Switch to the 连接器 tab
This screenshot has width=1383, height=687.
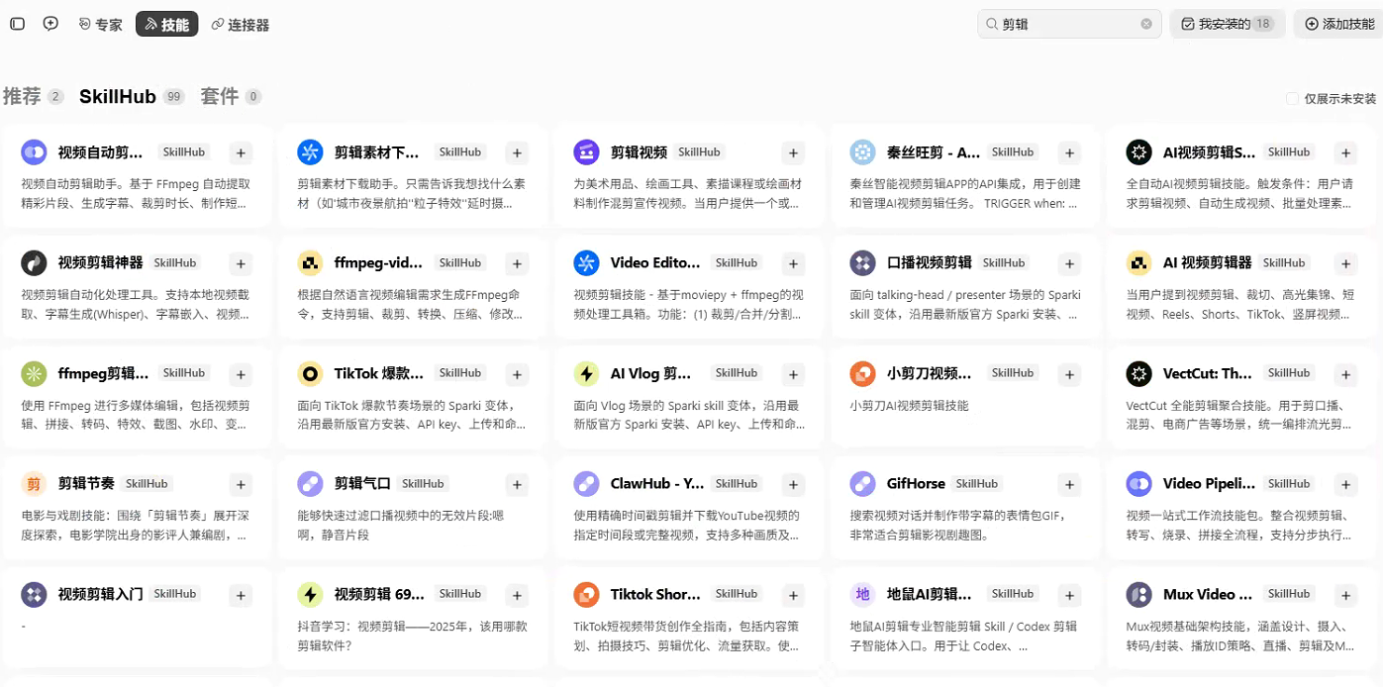click(240, 25)
